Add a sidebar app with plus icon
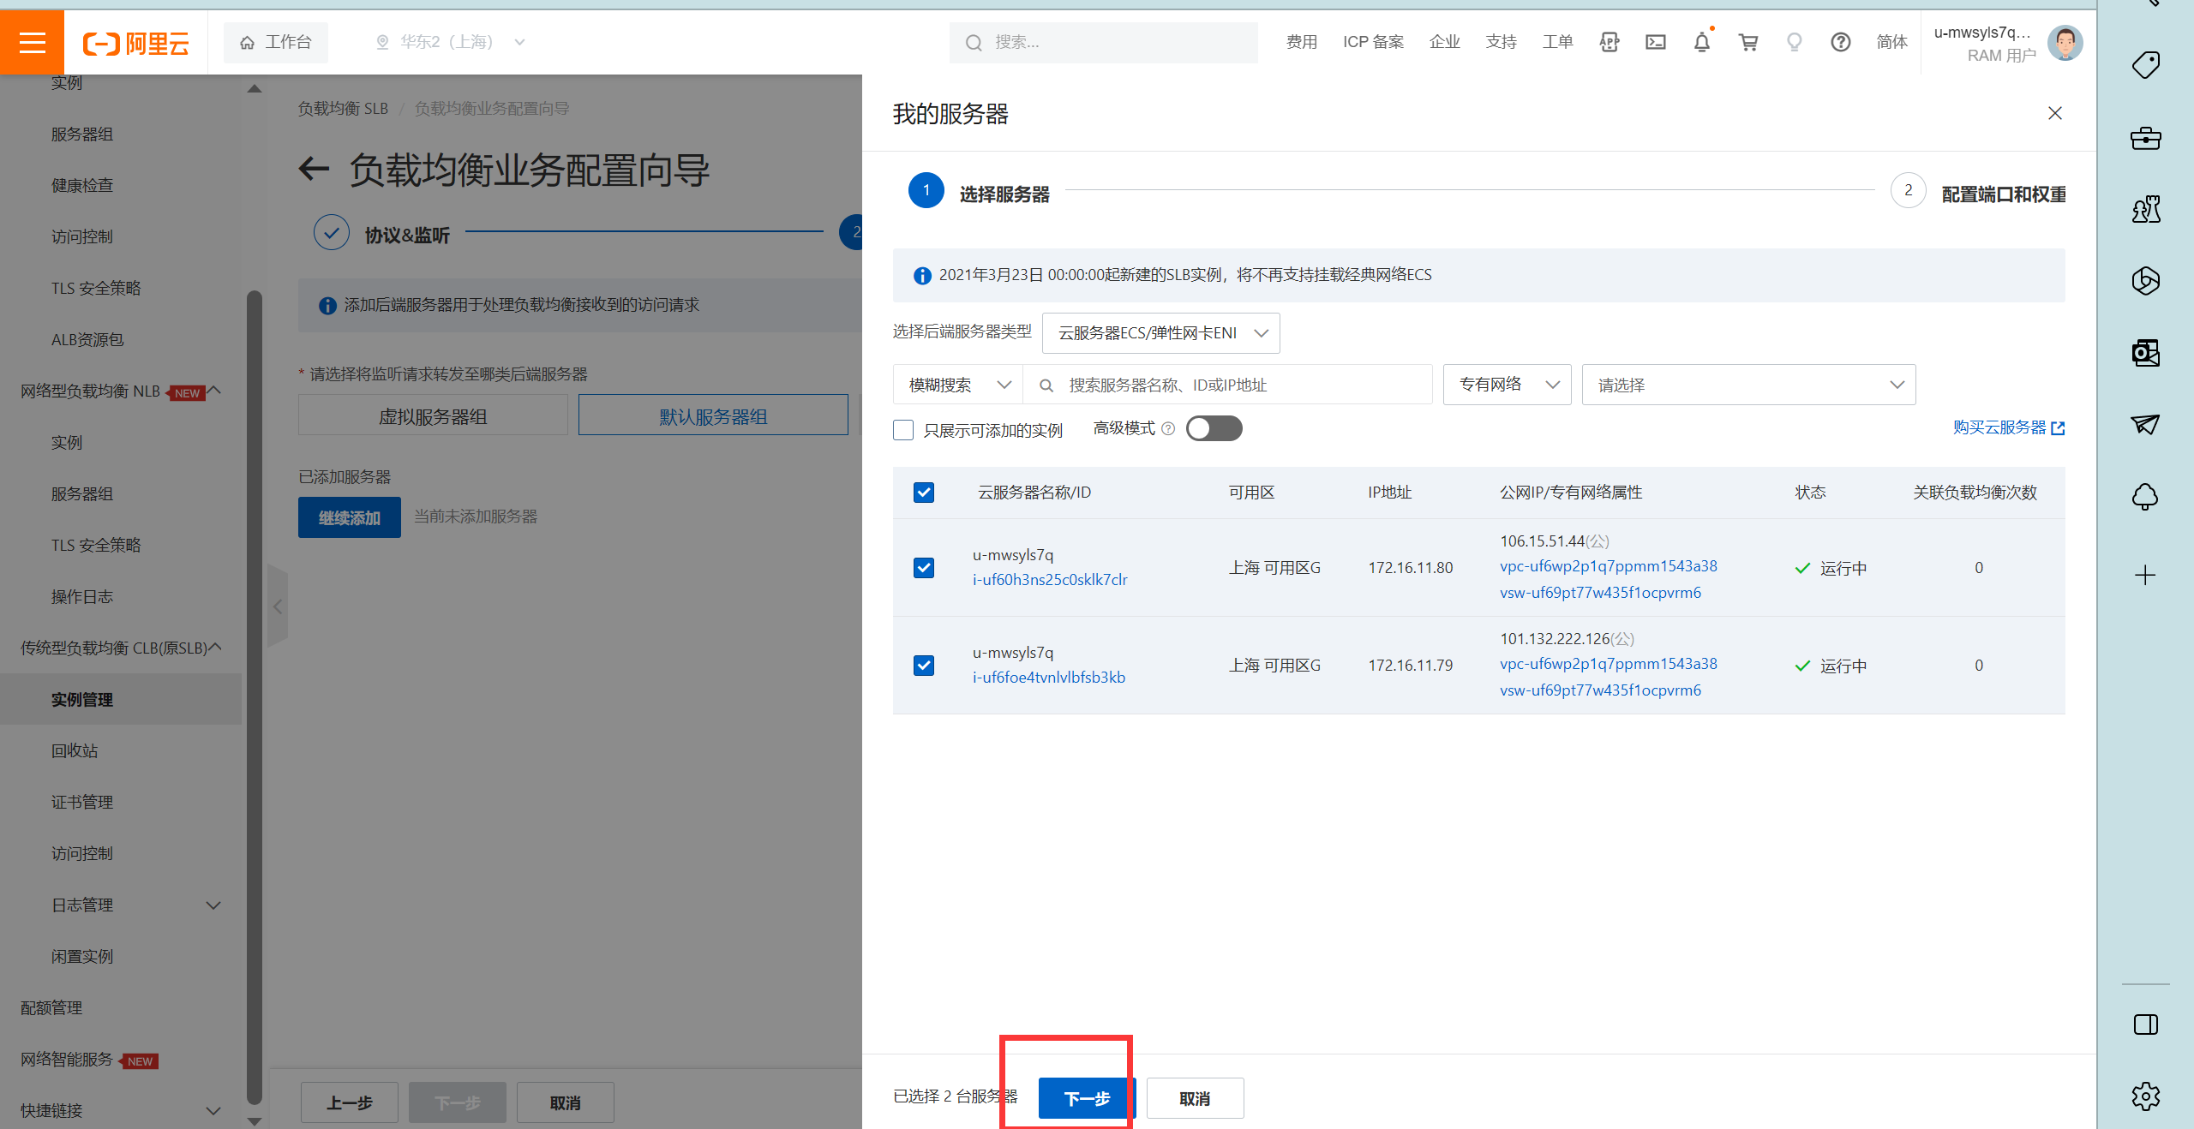This screenshot has height=1129, width=2194. [2145, 575]
